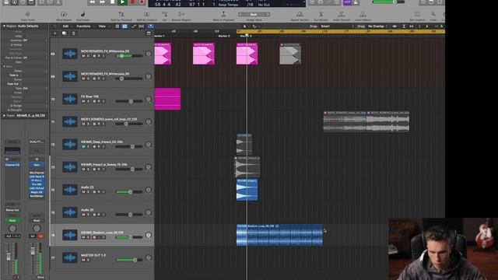Click the Bnce button below the output channel strip

40,277
